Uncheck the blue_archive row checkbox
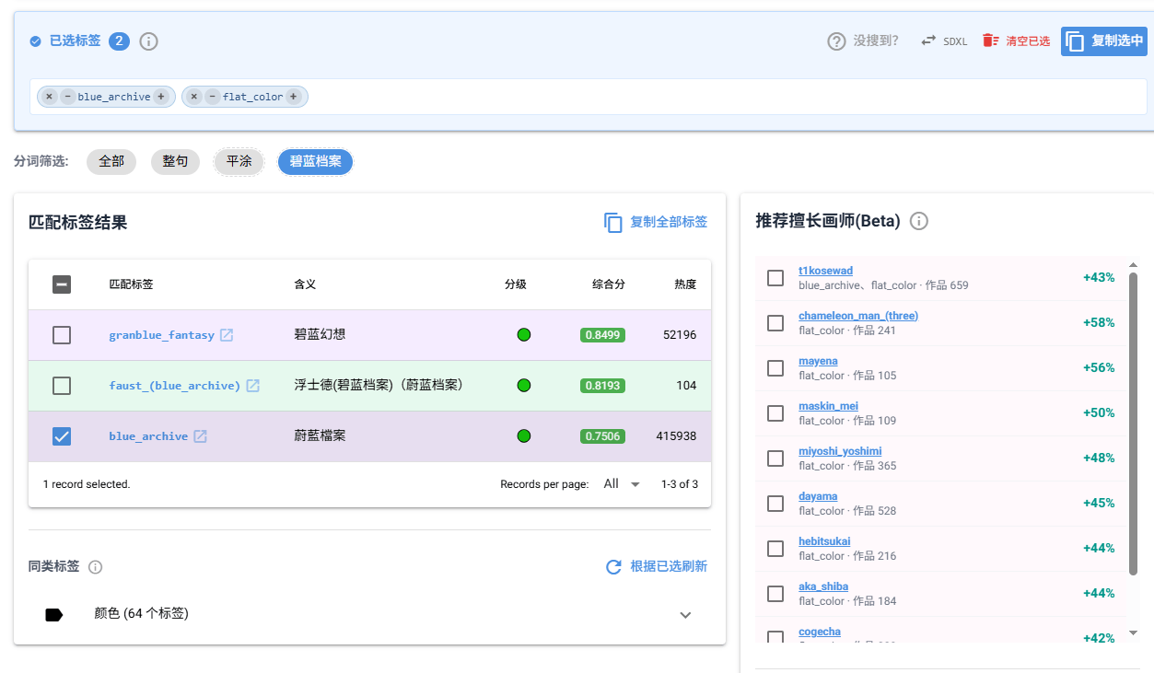1154x673 pixels. 62,436
